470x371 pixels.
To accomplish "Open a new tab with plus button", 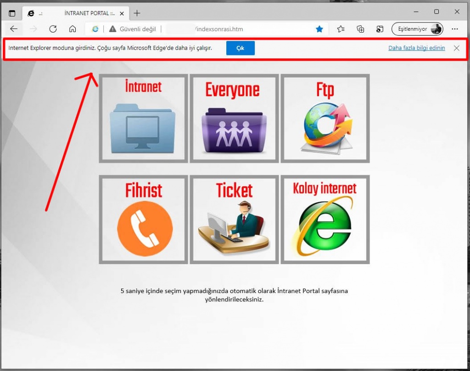I will 137,13.
